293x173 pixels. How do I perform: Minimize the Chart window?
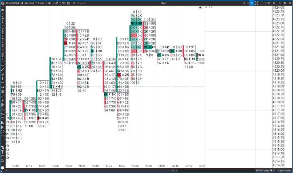point(279,3)
